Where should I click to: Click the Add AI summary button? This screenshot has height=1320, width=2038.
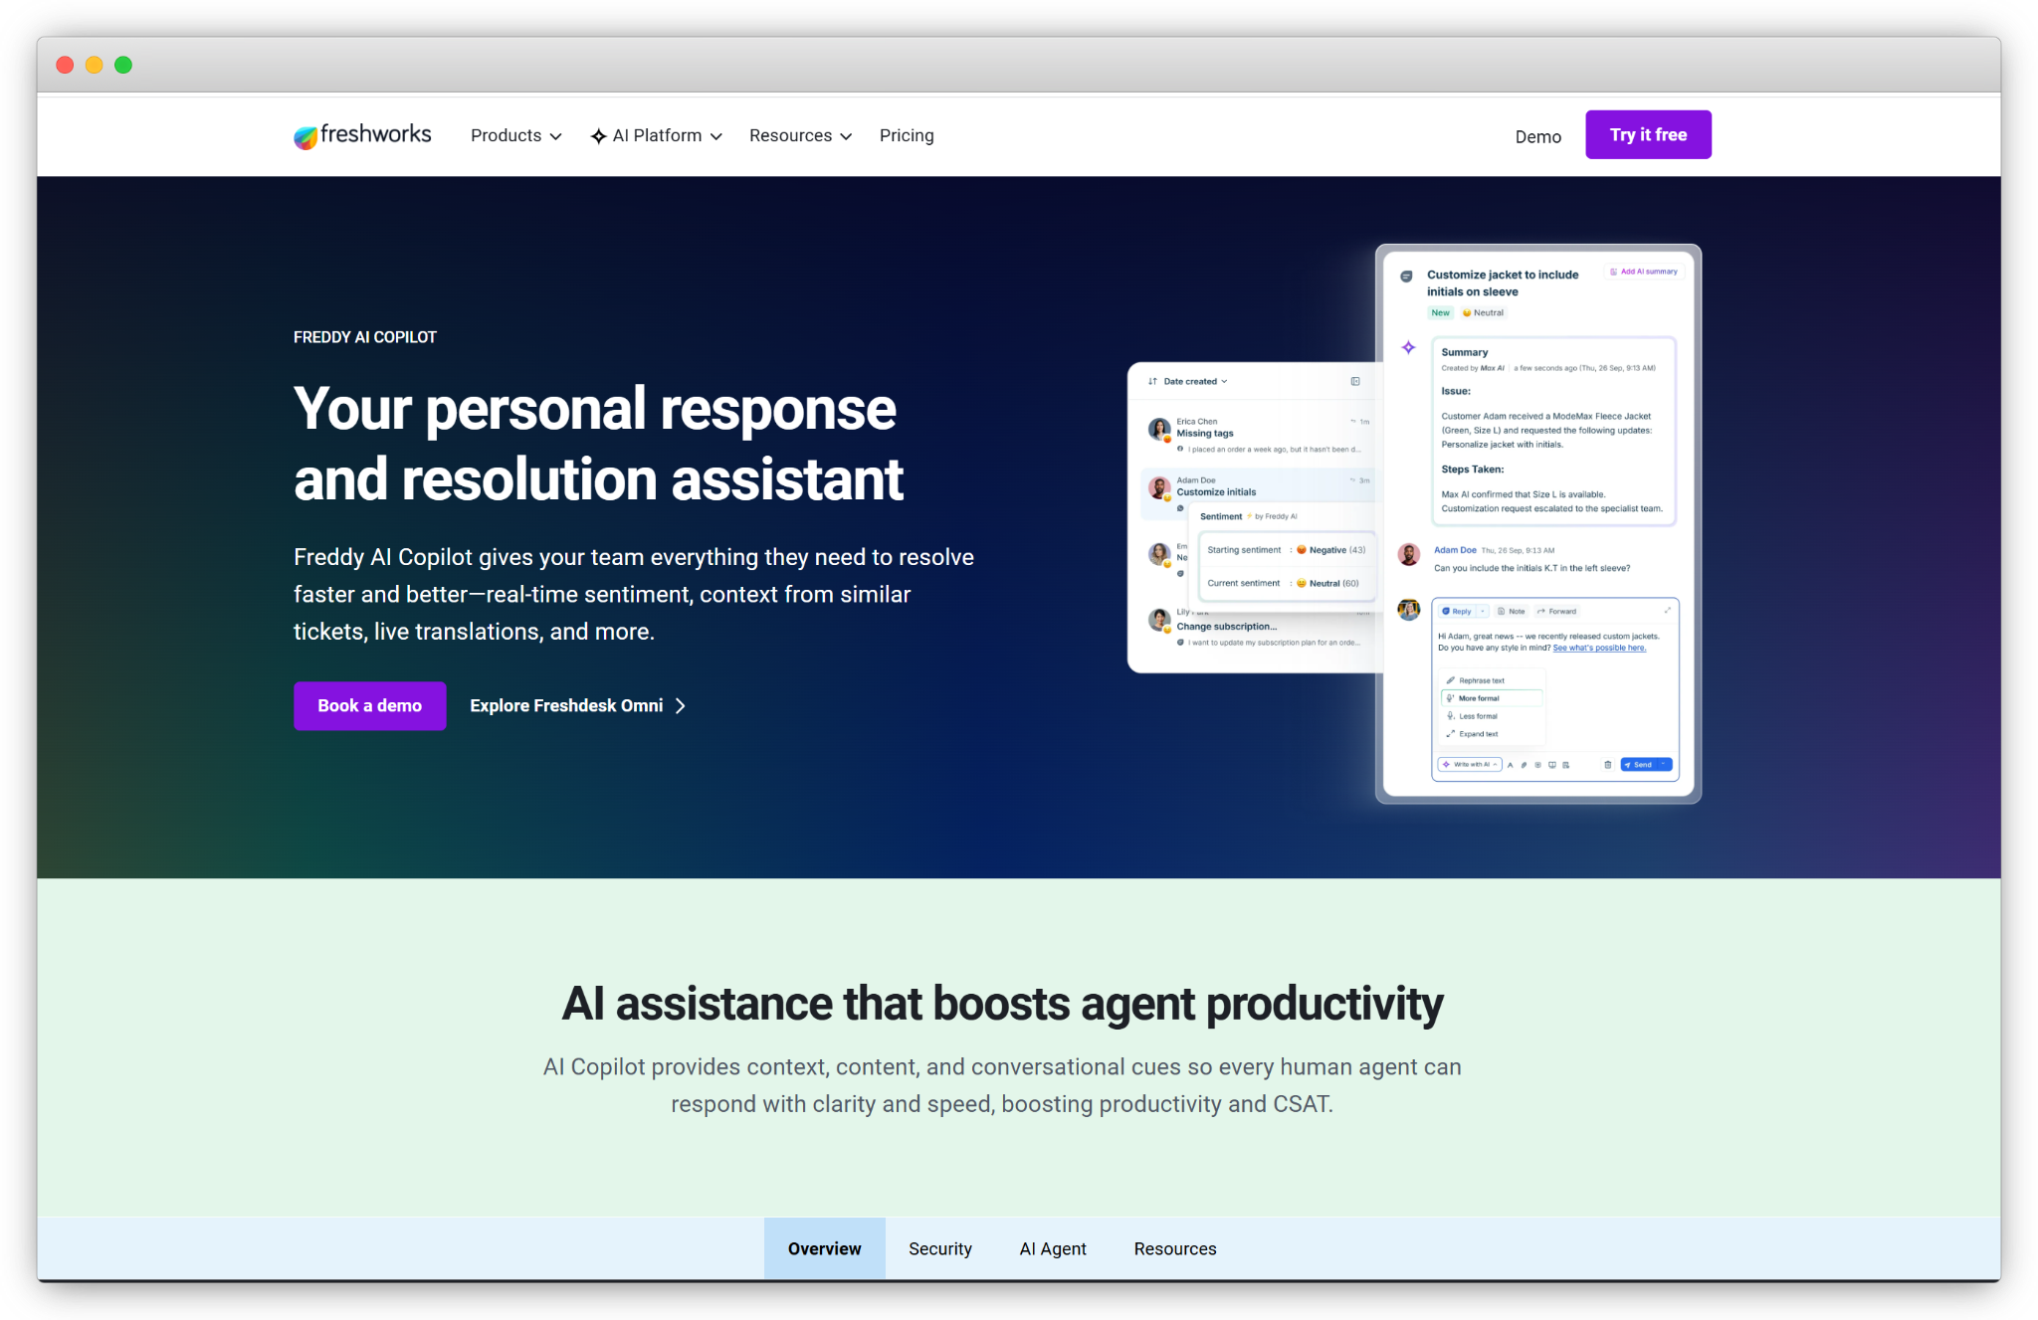tap(1644, 272)
